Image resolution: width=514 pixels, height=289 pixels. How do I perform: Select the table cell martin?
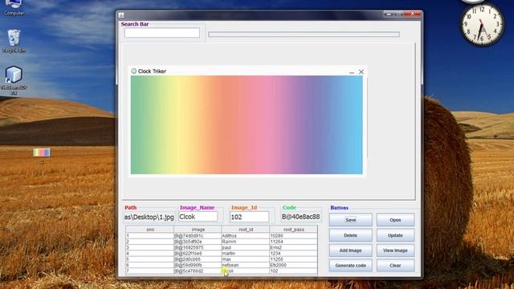(246, 254)
